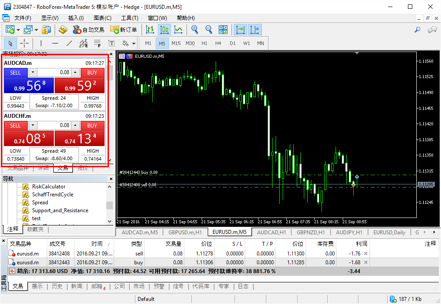This screenshot has height=304, width=441.
Task: Toggle chart auto-scroll to latest bar
Action: (x=240, y=30)
